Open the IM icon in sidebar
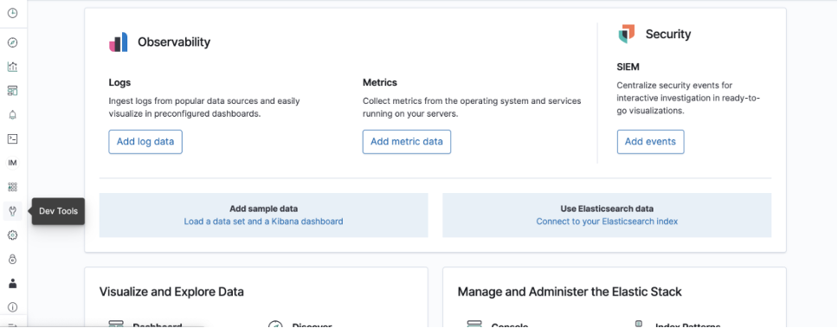Image resolution: width=838 pixels, height=328 pixels. point(13,163)
